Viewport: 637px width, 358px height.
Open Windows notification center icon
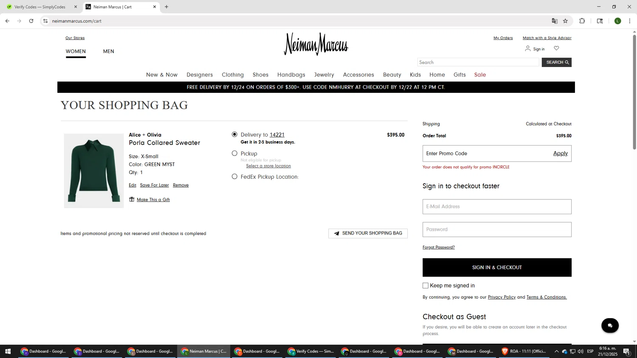pyautogui.click(x=626, y=351)
